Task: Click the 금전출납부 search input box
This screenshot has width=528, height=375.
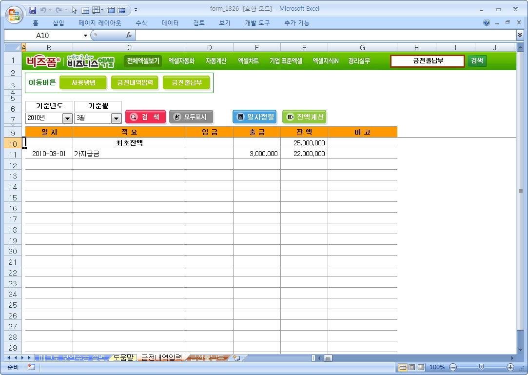Action: tap(427, 61)
